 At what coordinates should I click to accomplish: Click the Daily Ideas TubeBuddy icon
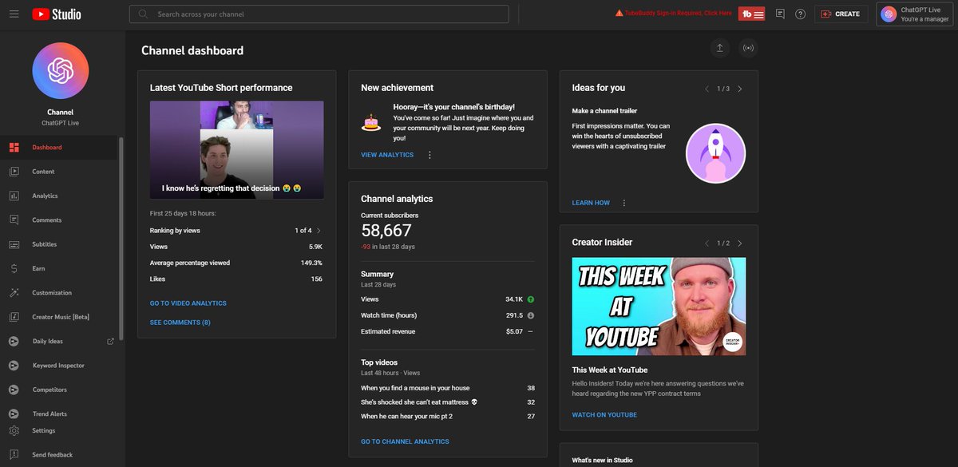pyautogui.click(x=14, y=342)
